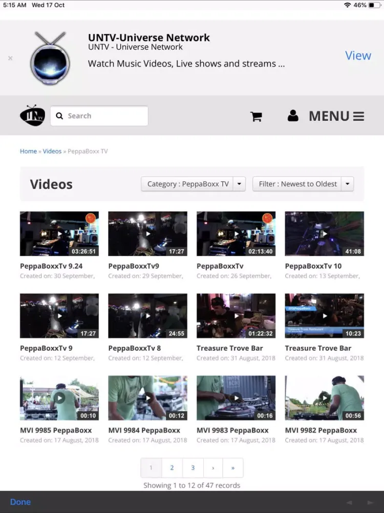This screenshot has width=384, height=513.
Task: Expand the Category dropdown arrow
Action: click(239, 184)
